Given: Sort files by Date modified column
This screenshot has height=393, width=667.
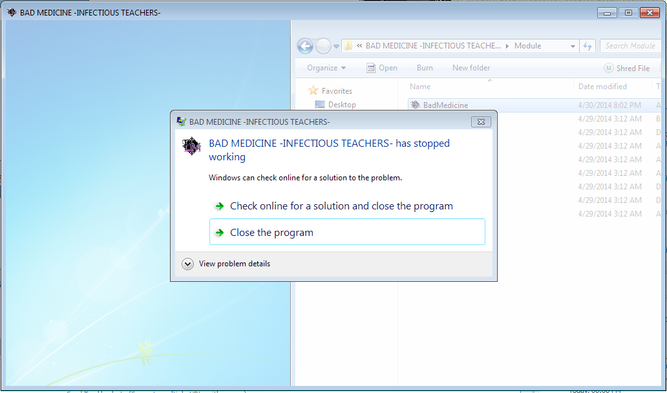Looking at the screenshot, I should [x=602, y=87].
